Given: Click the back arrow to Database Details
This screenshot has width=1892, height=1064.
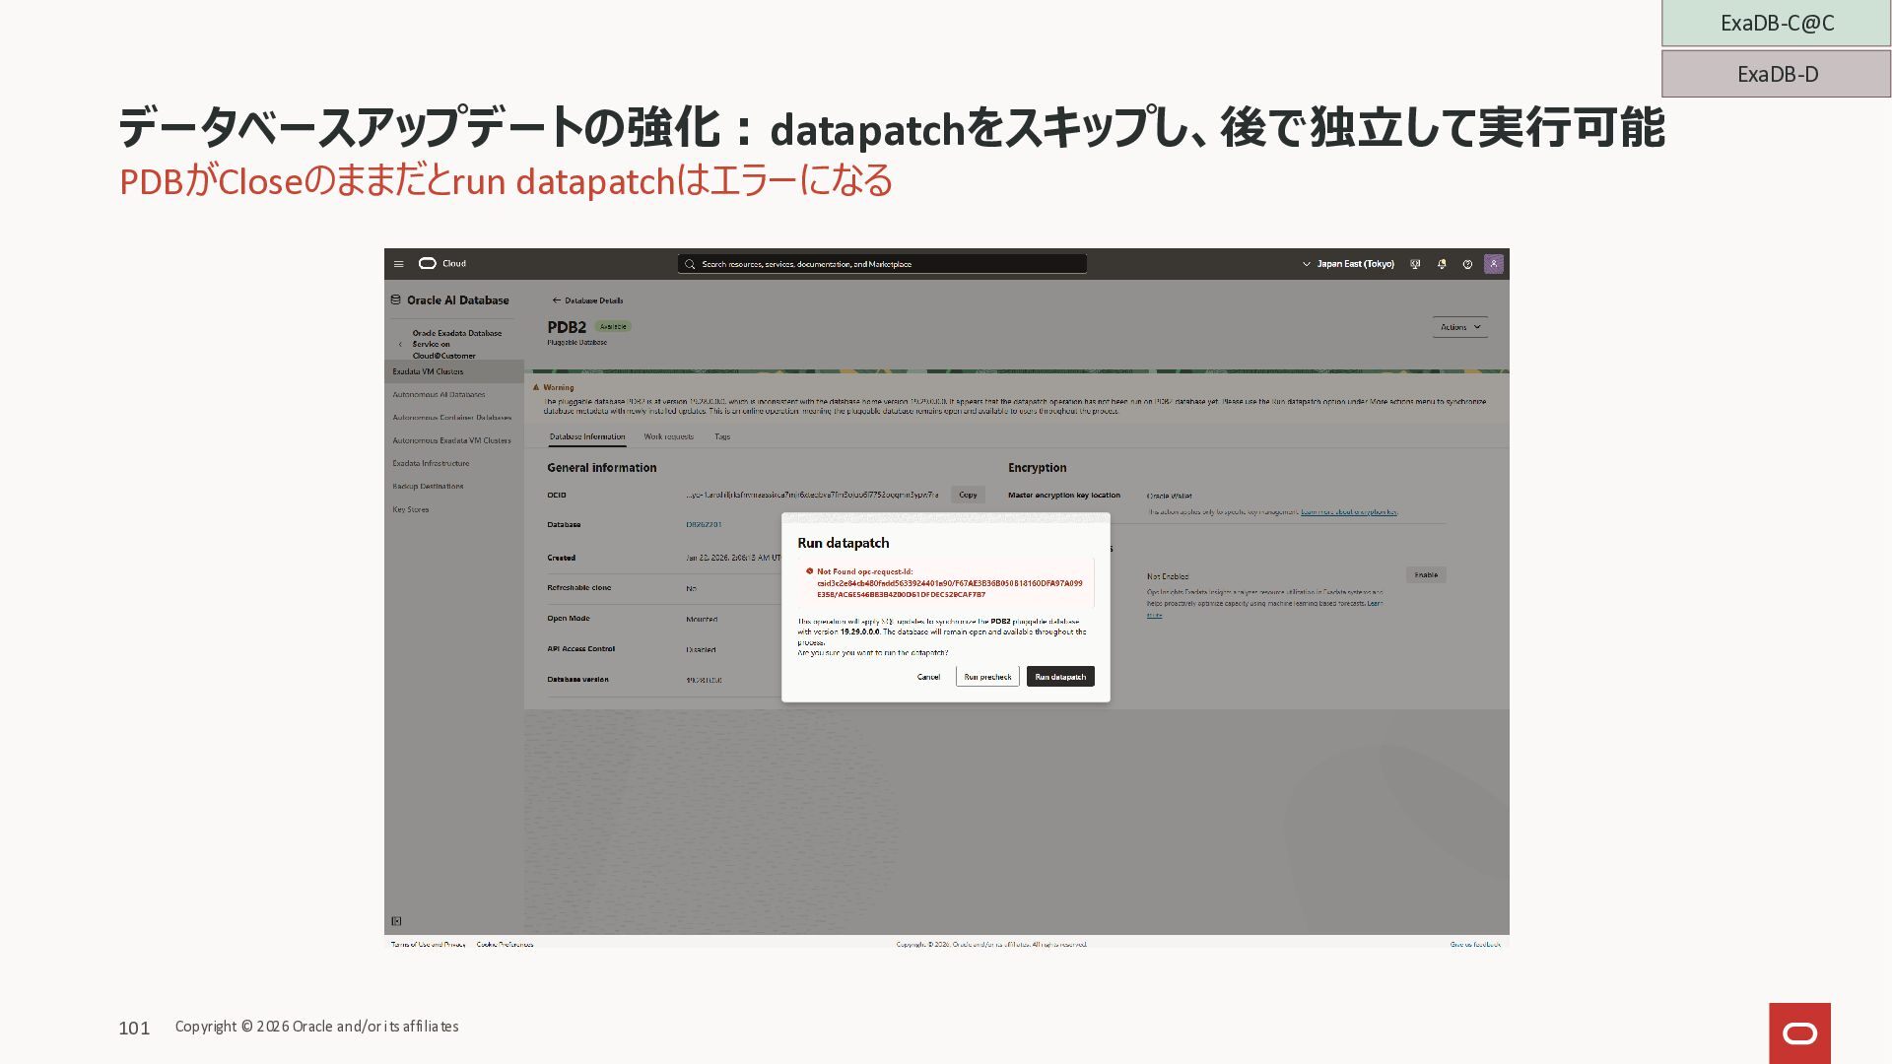Looking at the screenshot, I should click(x=557, y=300).
